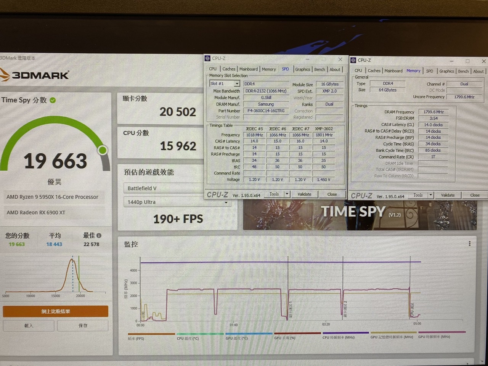Click the 保存 save button

point(83,326)
